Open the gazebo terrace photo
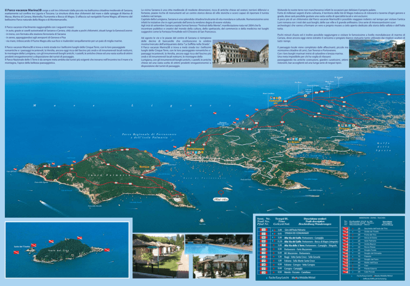 pyautogui.click(x=220, y=266)
